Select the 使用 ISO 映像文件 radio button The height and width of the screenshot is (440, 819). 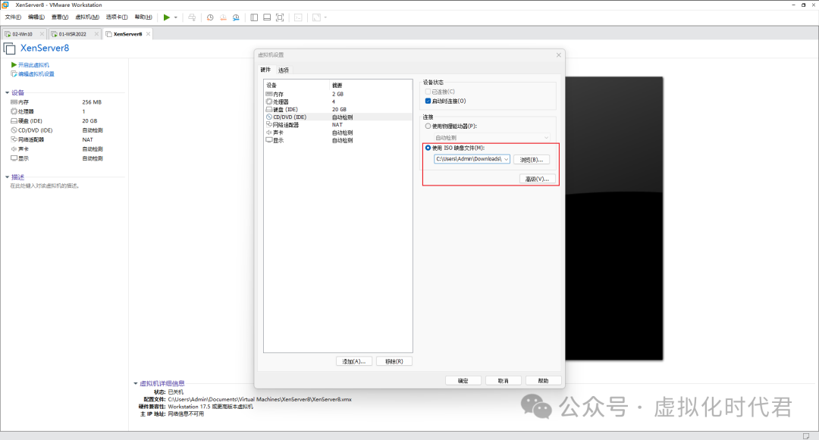pos(428,148)
